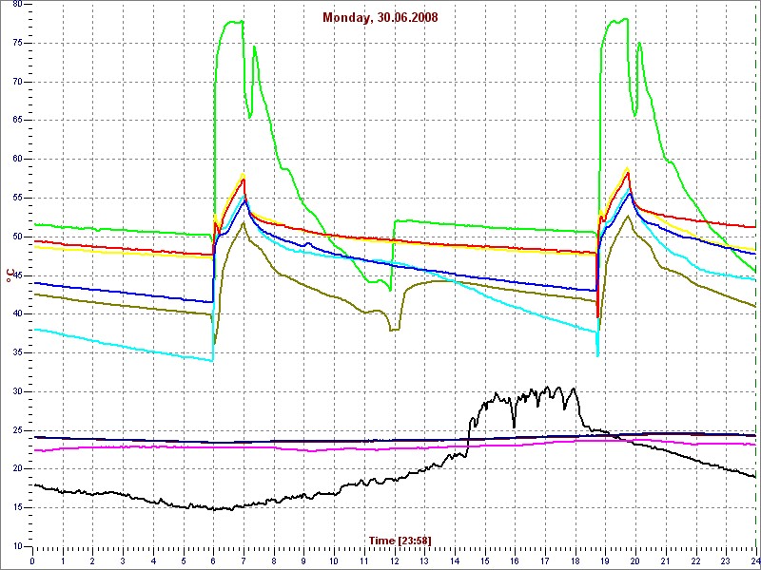Click hour 8 on the time axis
761x570 pixels.
[274, 560]
